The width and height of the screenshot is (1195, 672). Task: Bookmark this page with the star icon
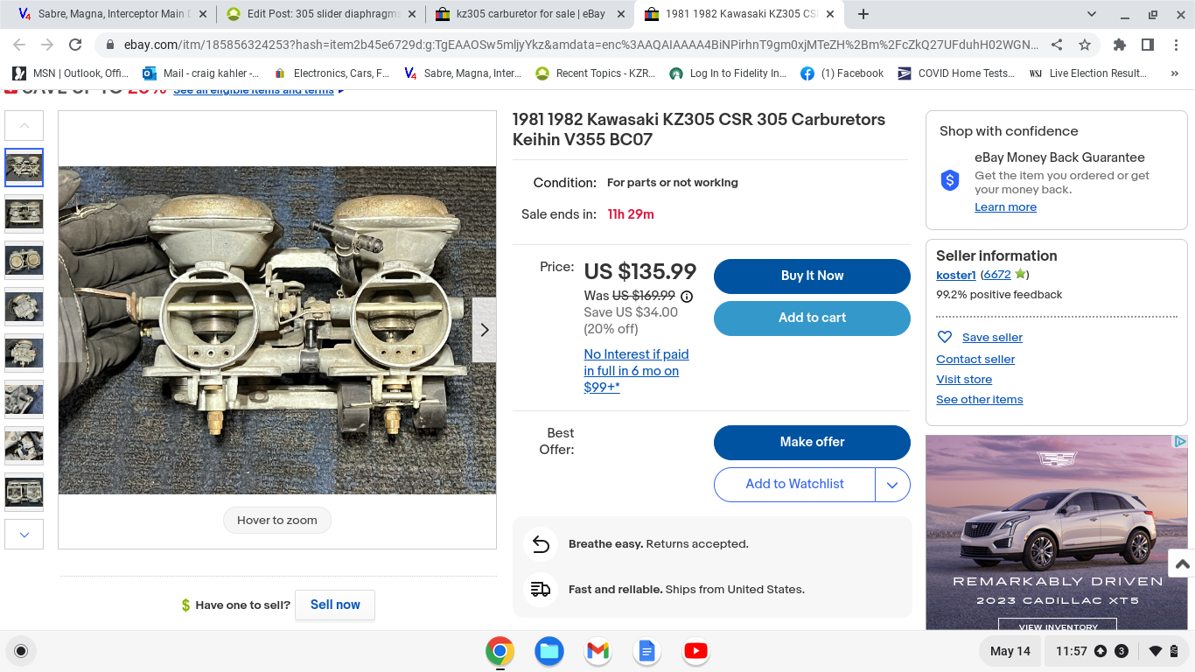pyautogui.click(x=1085, y=45)
